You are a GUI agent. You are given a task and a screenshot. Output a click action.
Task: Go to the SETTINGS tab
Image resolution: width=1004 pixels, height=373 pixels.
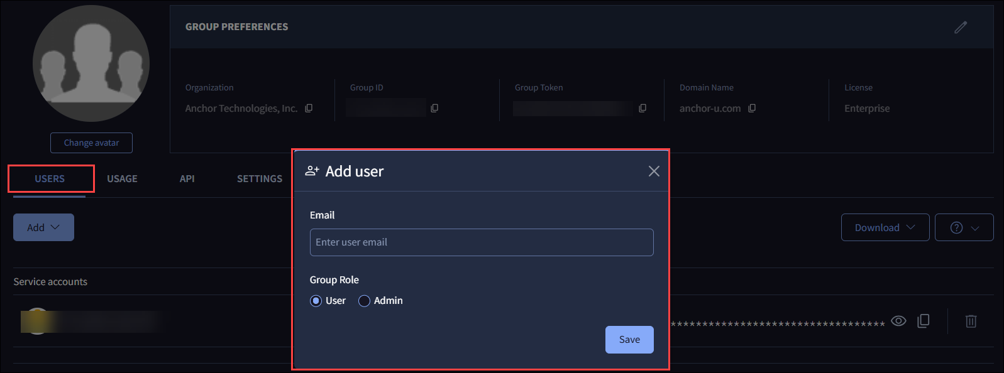tap(259, 179)
